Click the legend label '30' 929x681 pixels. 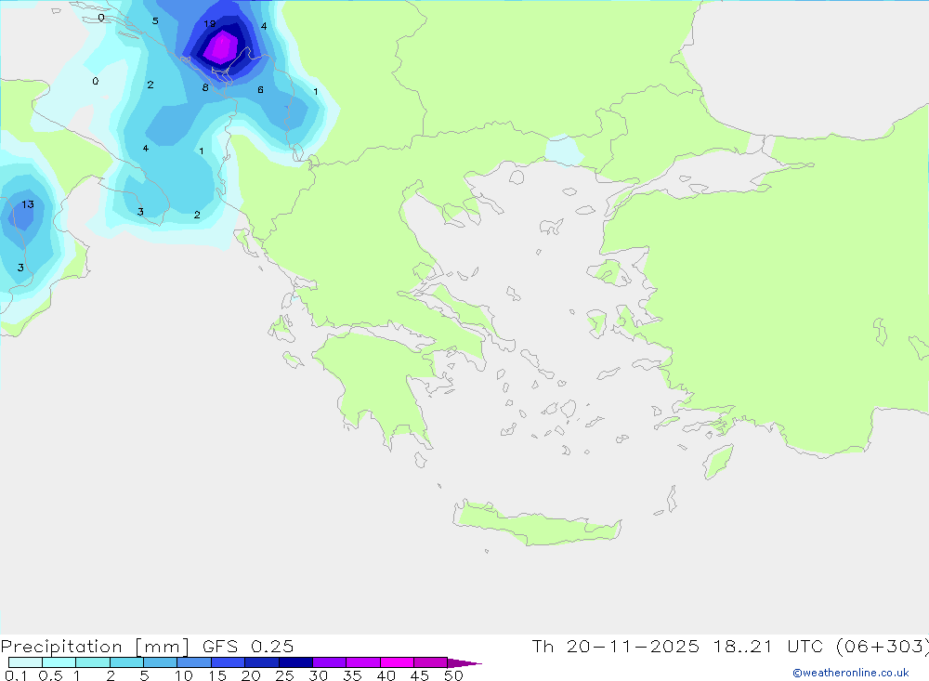318,675
